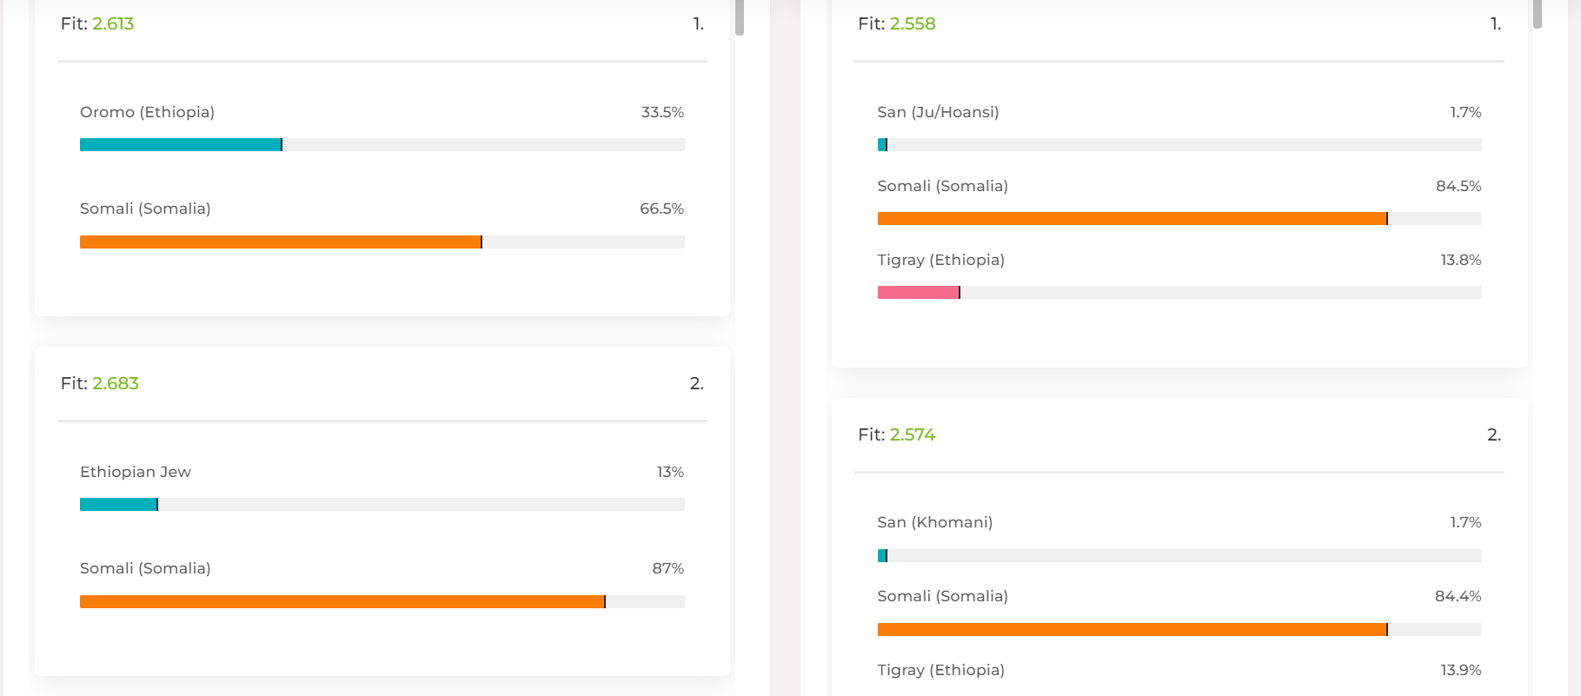Viewport: 1581px width, 696px height.
Task: Click the San (Ju/Hoansi) small teal bar
Action: pyautogui.click(x=882, y=145)
